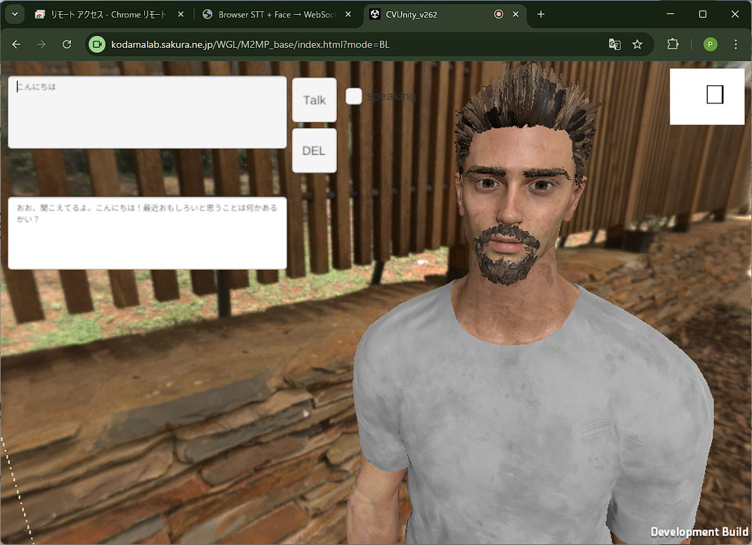Switch to the リモートアクセス tab

[106, 14]
